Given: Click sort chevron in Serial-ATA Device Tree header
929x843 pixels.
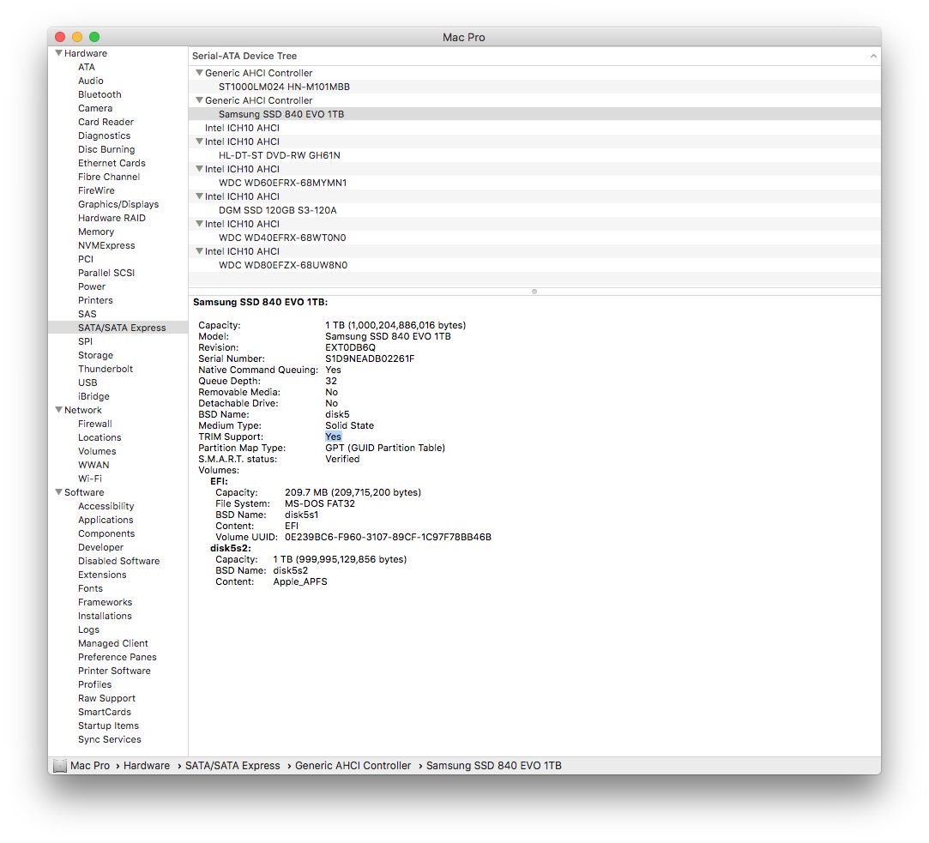Looking at the screenshot, I should 872,56.
